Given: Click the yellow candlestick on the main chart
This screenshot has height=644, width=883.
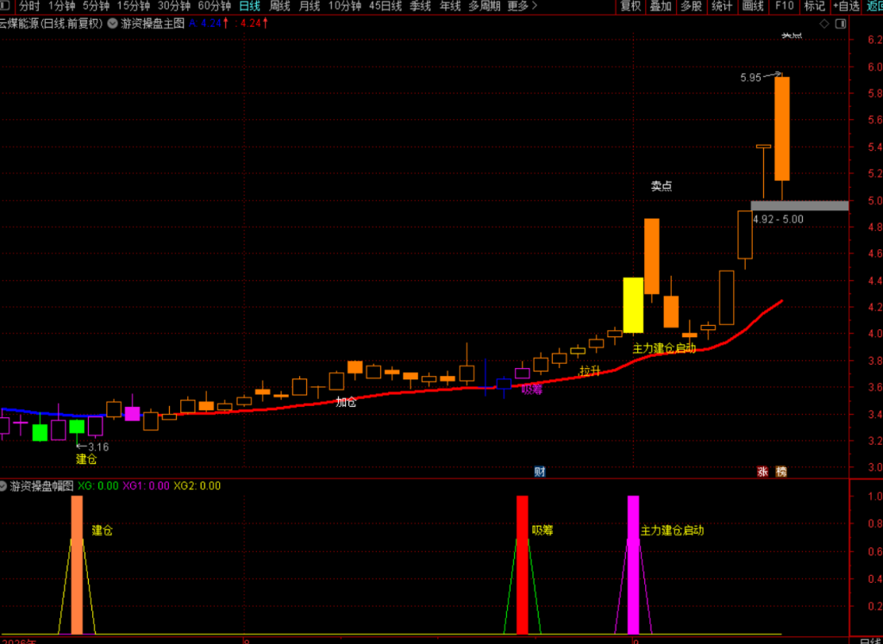Looking at the screenshot, I should (633, 305).
